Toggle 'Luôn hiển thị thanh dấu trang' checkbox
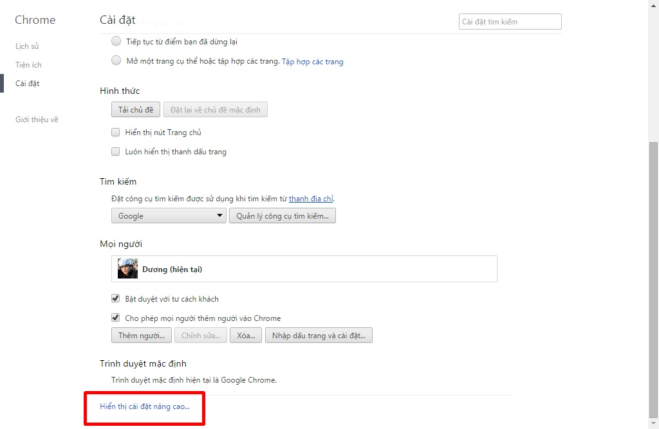 tap(116, 152)
